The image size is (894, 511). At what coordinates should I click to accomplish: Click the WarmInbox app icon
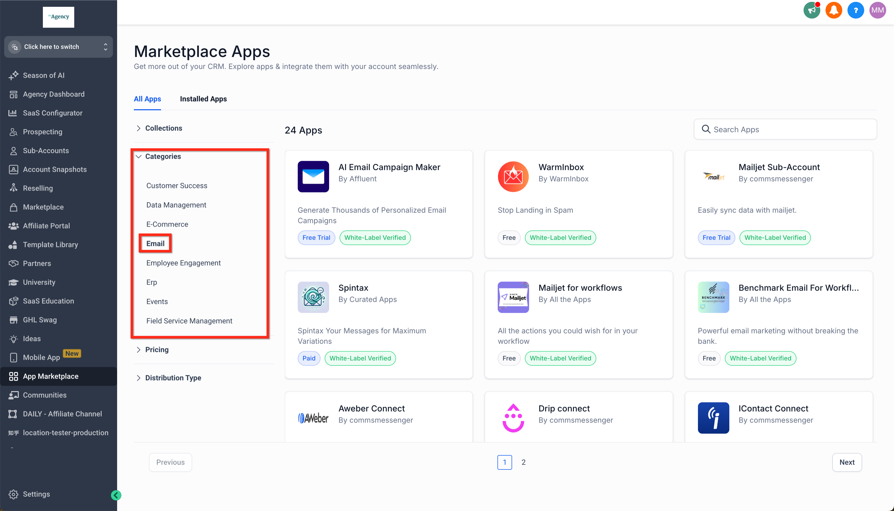pyautogui.click(x=513, y=176)
